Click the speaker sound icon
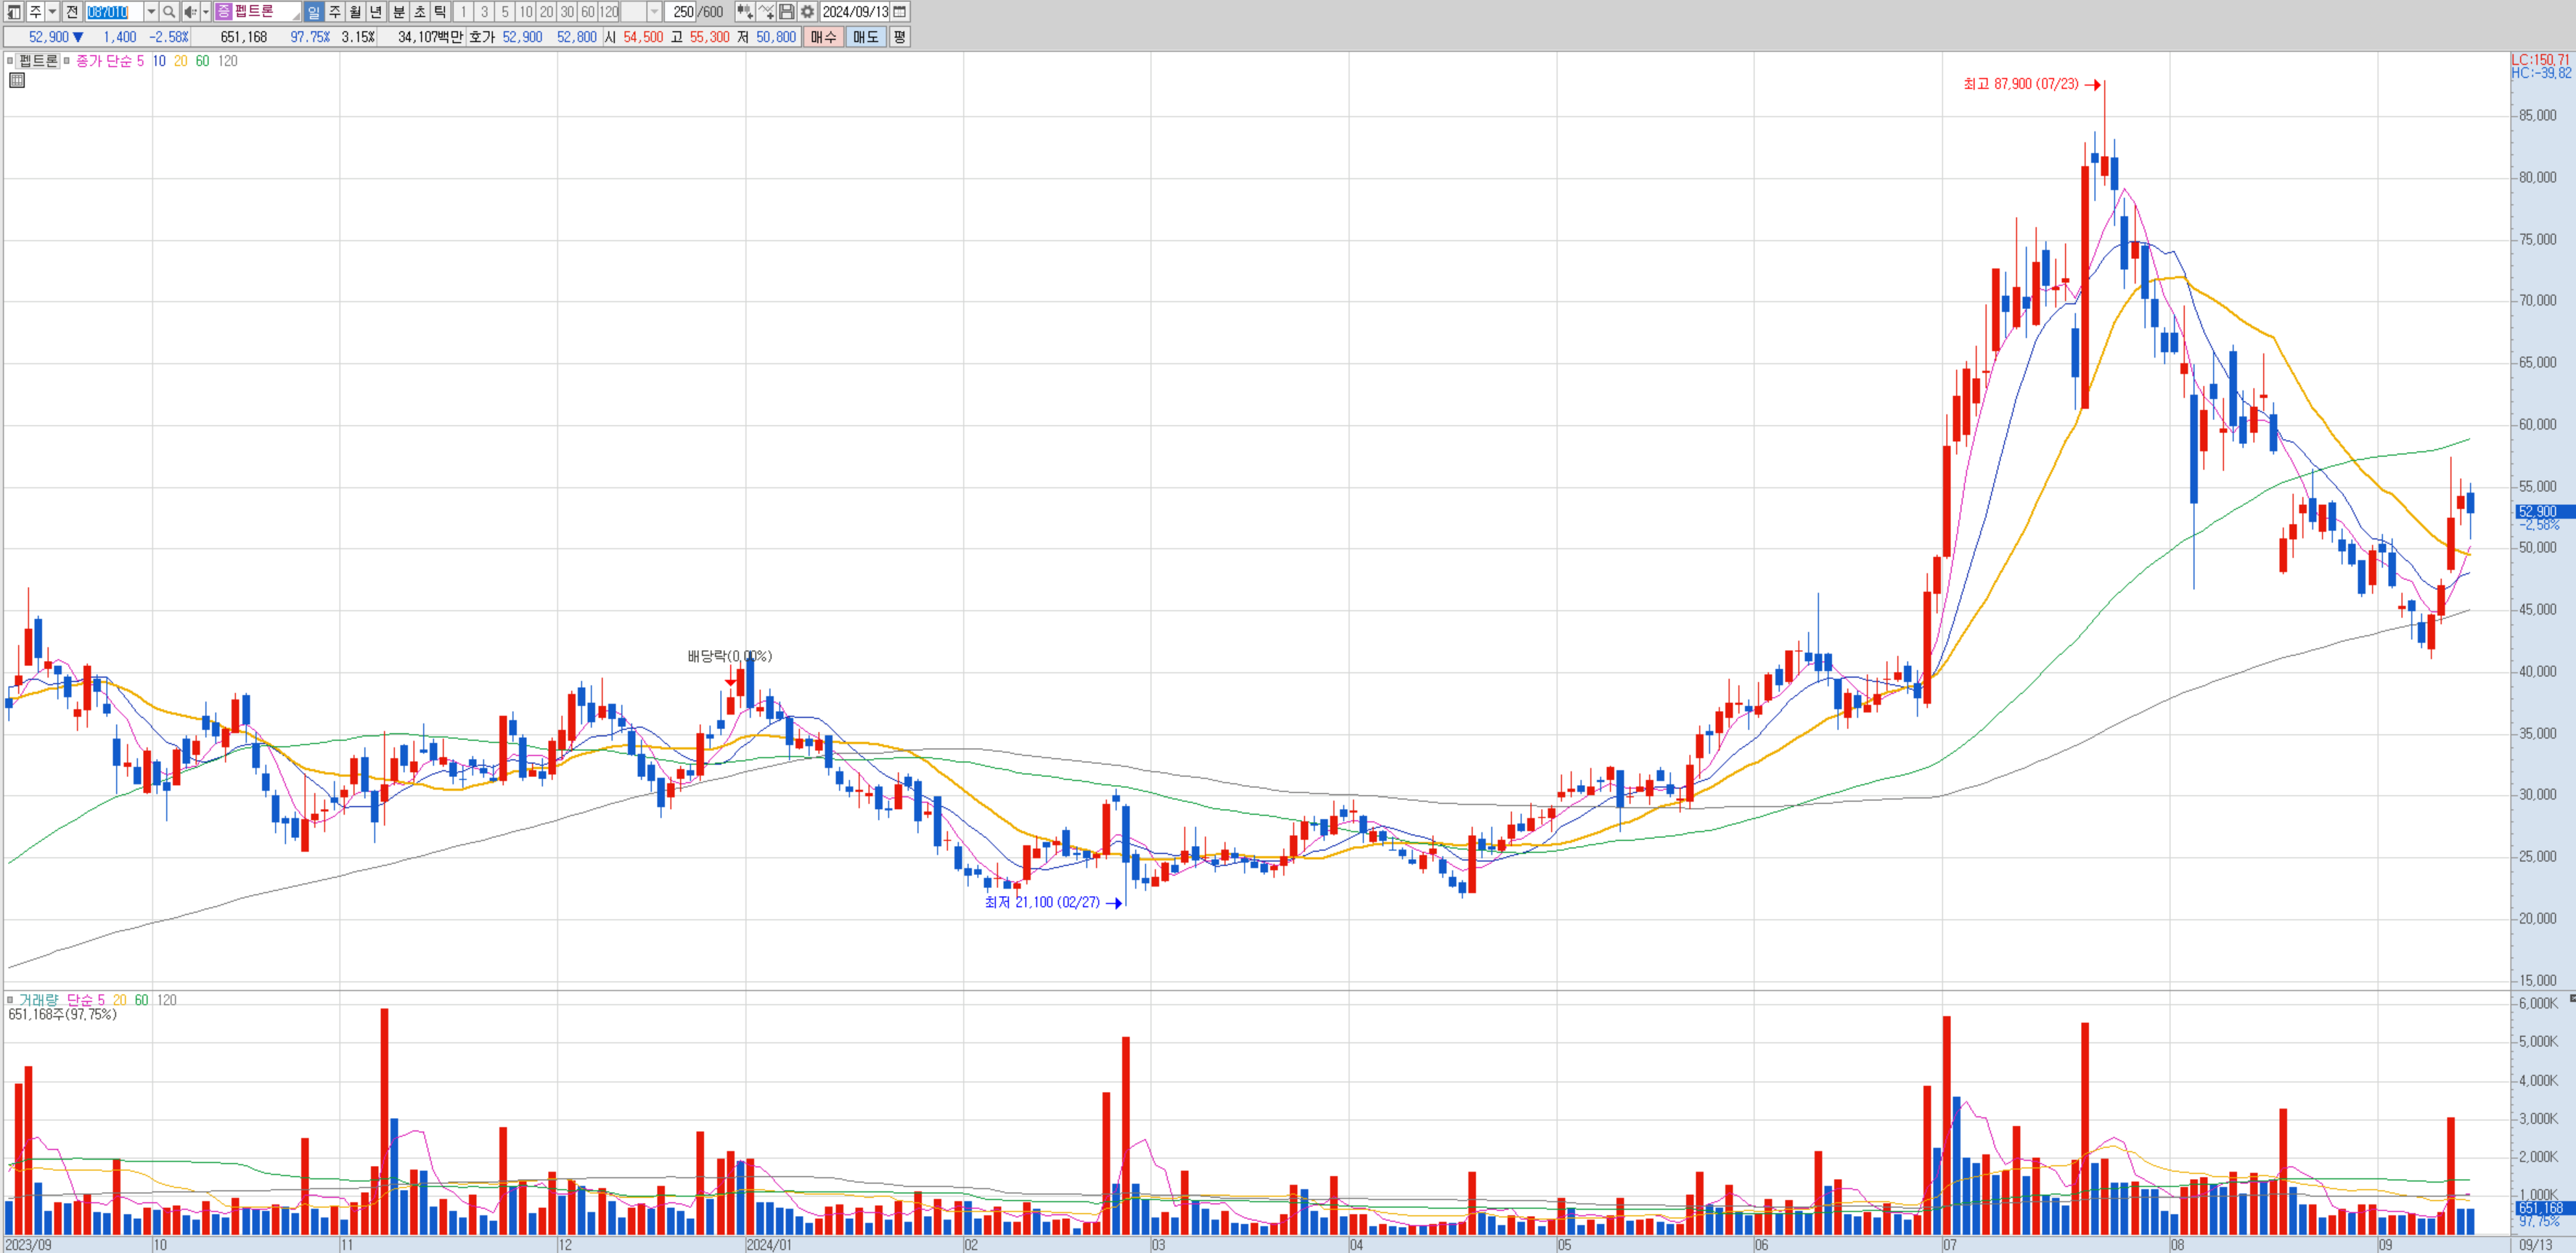The image size is (2576, 1253). pyautogui.click(x=190, y=12)
